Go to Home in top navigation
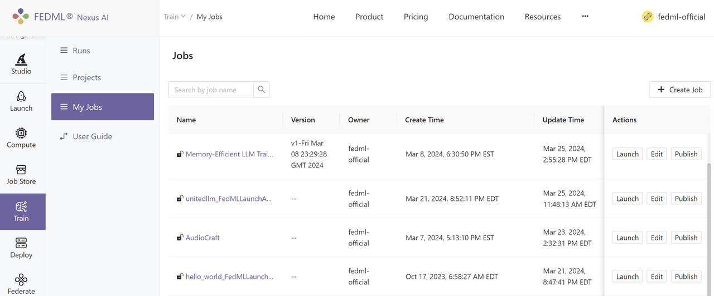This screenshot has width=714, height=296. pos(324,17)
